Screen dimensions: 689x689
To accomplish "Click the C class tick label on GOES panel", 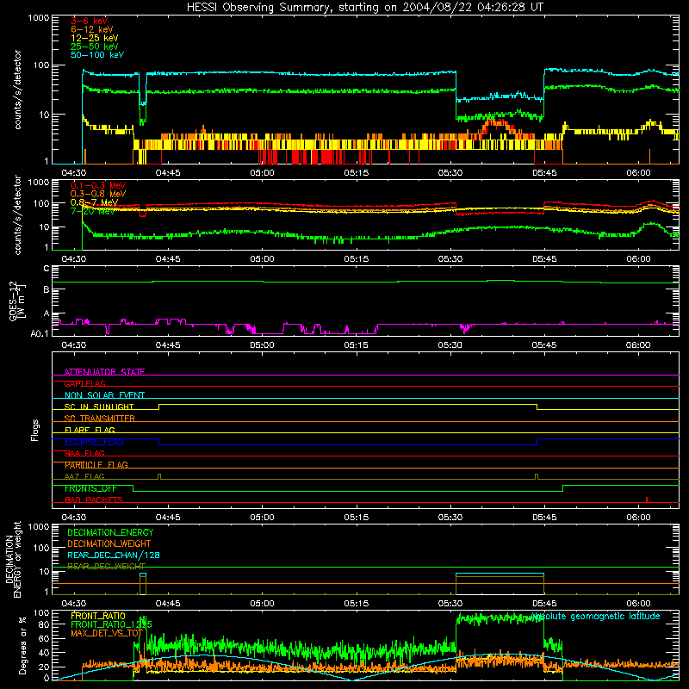I will pos(47,269).
